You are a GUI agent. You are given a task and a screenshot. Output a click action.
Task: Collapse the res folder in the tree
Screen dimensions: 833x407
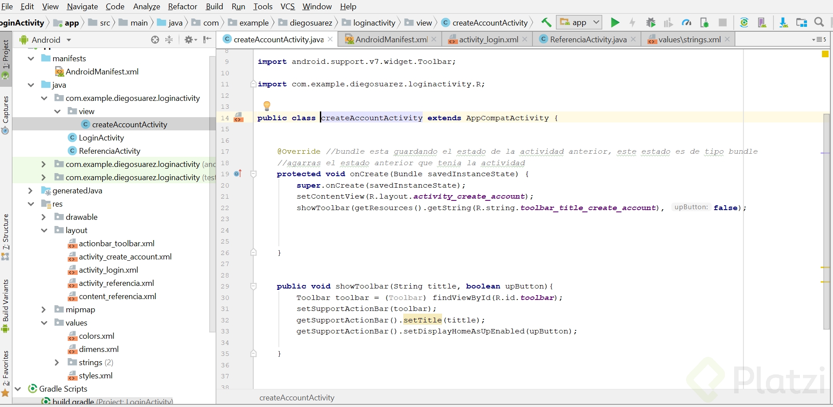[31, 203]
